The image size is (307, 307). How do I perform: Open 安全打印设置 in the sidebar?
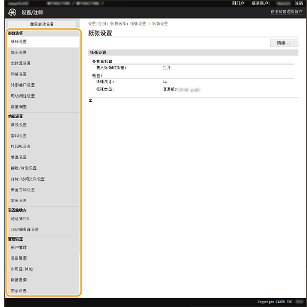coord(23,190)
